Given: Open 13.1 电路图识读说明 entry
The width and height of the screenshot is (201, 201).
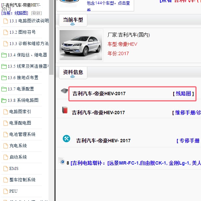Looking at the screenshot, I should [29, 21].
